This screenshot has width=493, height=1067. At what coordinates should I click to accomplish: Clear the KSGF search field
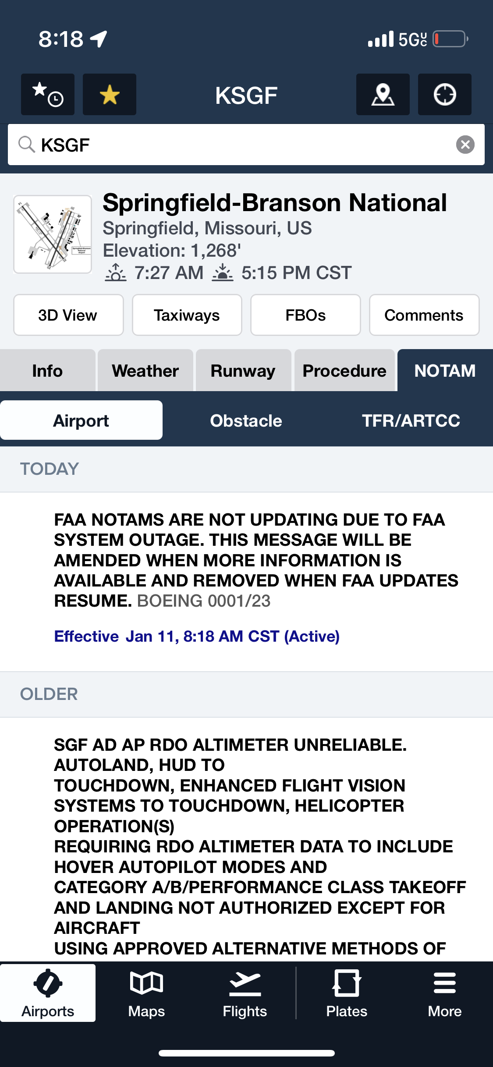[x=465, y=145]
